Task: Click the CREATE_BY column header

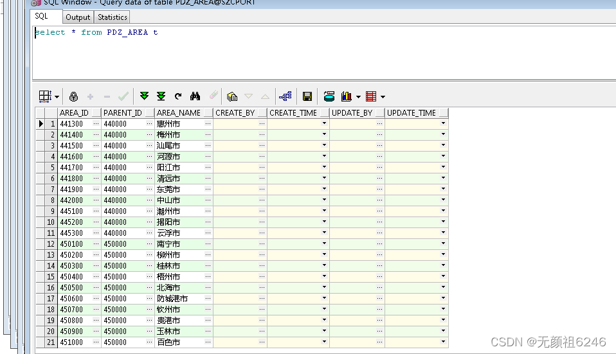Action: 240,113
